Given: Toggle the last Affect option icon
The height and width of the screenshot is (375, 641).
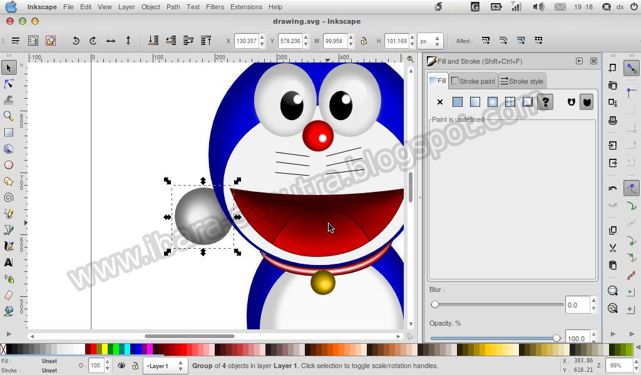Looking at the screenshot, I should click(538, 41).
